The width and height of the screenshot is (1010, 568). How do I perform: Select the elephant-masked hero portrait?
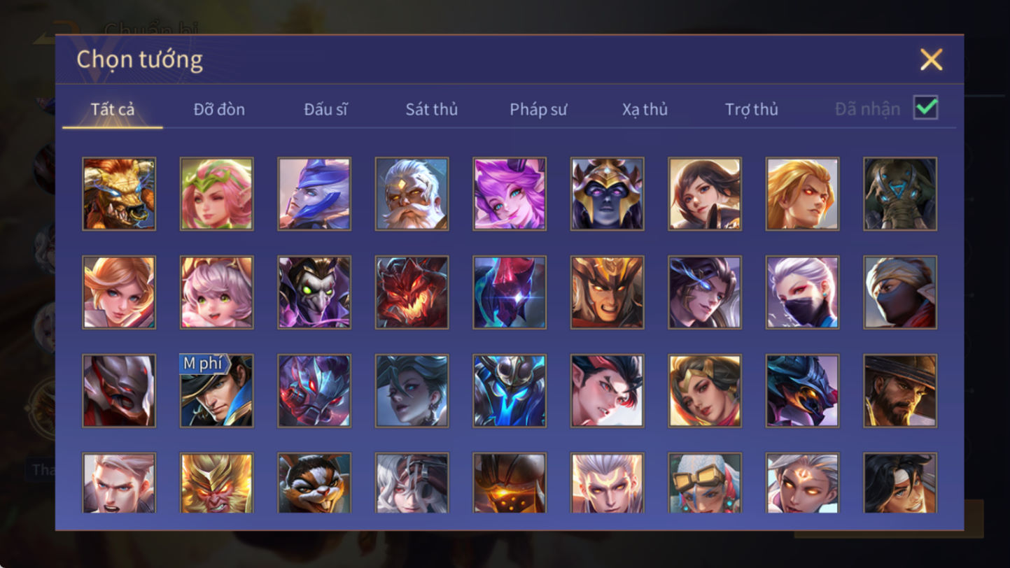pos(900,194)
